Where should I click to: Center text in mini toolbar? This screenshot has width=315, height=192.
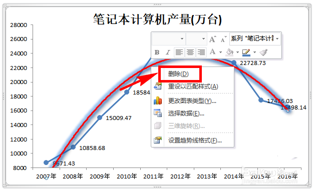click(190, 52)
